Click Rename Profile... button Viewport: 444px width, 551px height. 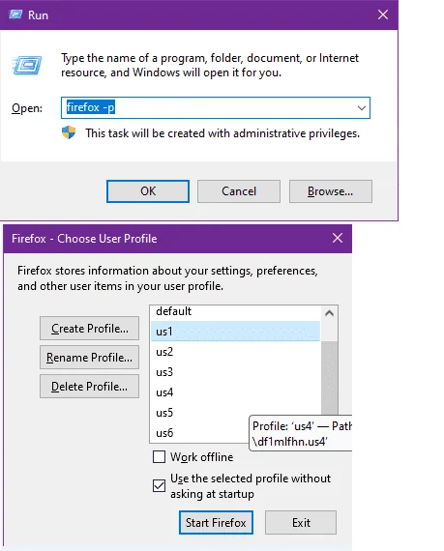(89, 358)
